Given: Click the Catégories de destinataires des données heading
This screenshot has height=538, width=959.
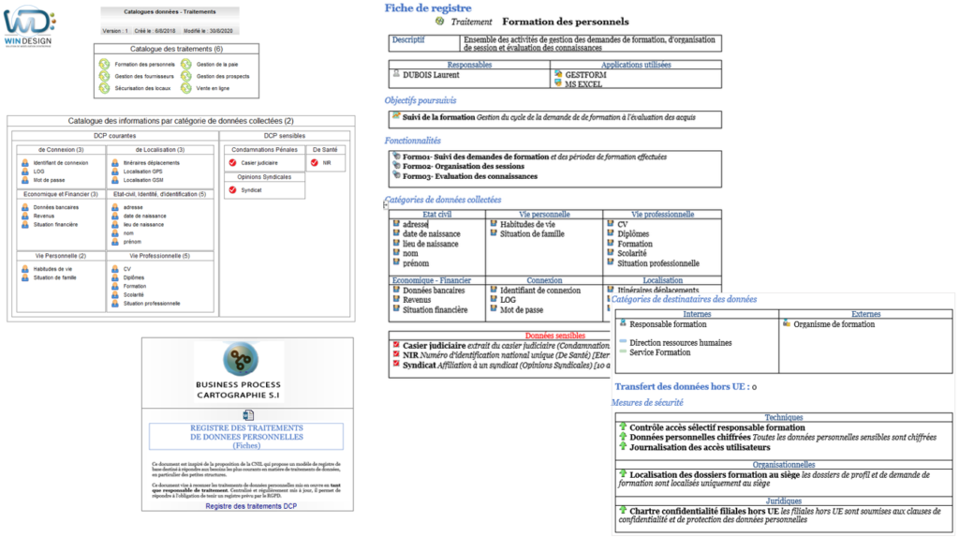Looking at the screenshot, I should 684,299.
